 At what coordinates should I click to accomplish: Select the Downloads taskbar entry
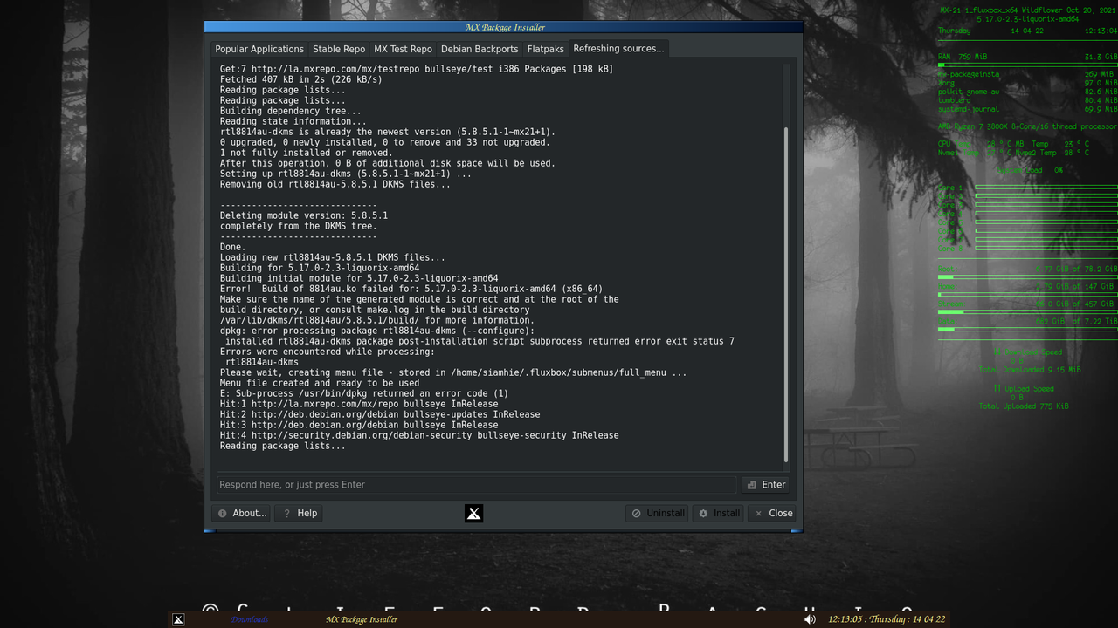click(249, 619)
